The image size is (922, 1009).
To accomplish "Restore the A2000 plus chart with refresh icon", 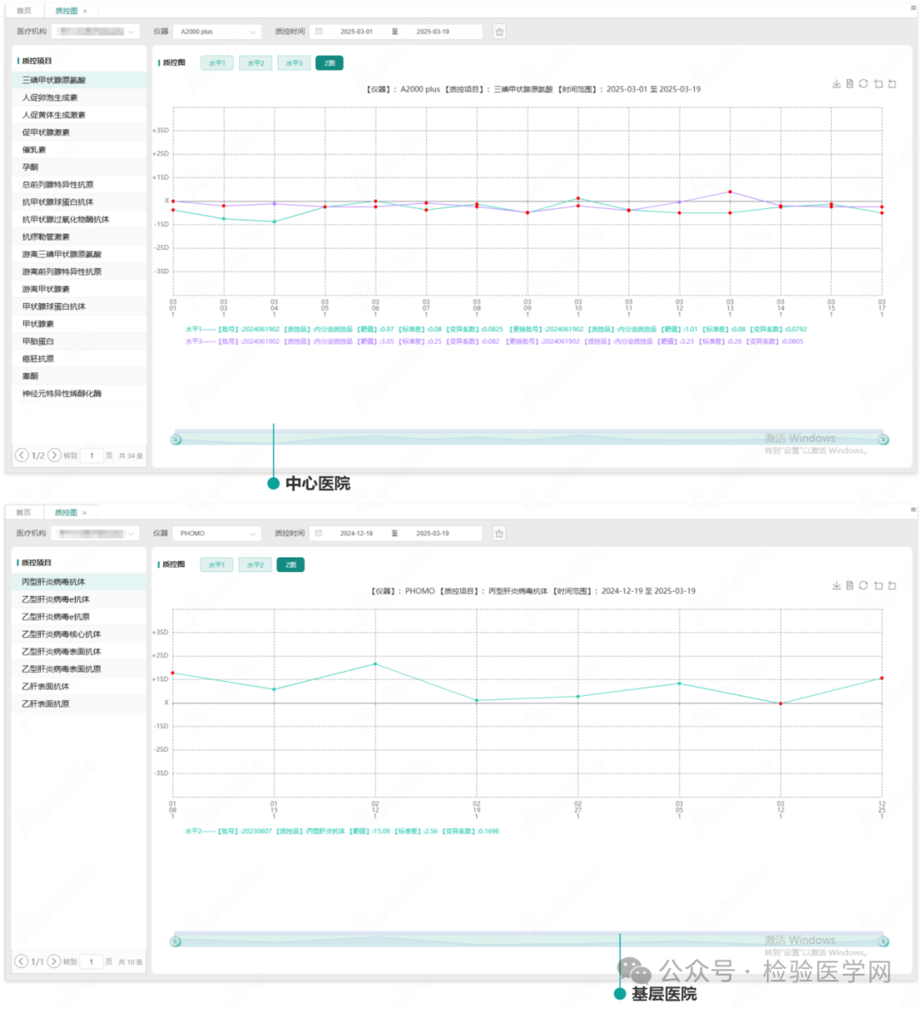I will (x=863, y=84).
